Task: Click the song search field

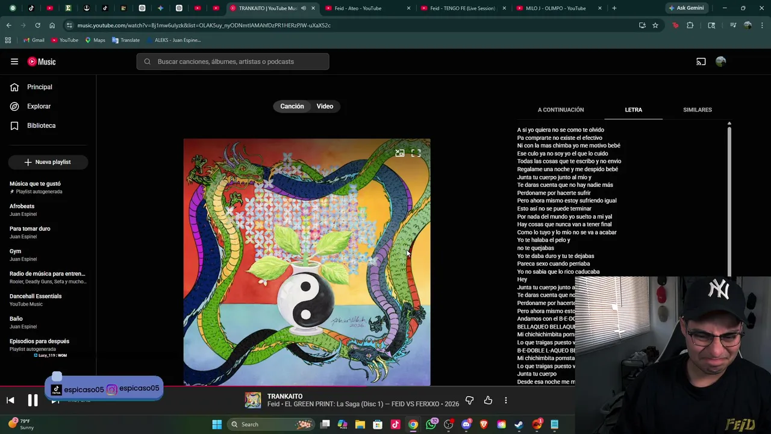Action: click(x=233, y=61)
